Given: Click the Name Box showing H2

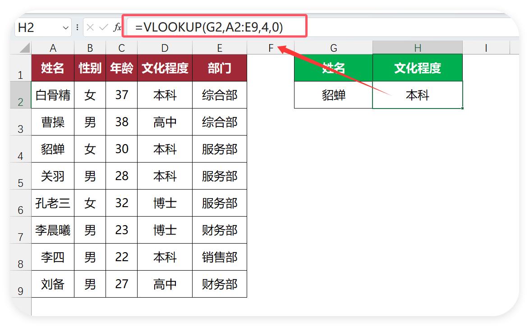Looking at the screenshot, I should (x=43, y=27).
